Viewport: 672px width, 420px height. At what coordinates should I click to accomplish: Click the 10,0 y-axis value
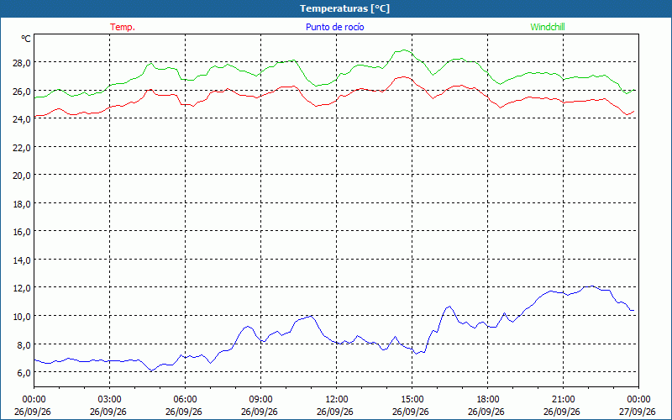pyautogui.click(x=22, y=317)
